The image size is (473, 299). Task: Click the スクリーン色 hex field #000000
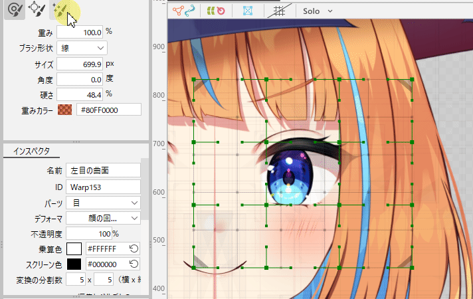[x=107, y=264]
